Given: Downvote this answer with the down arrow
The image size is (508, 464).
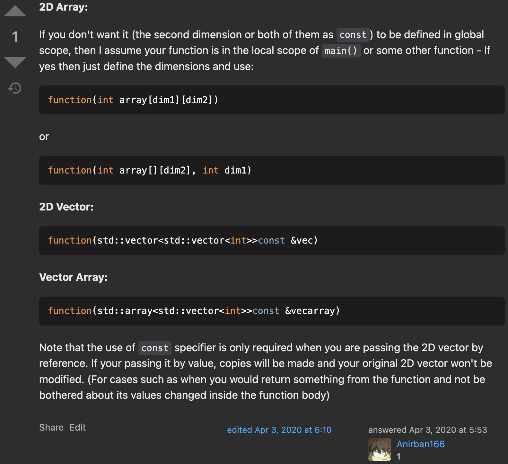Looking at the screenshot, I should [x=15, y=62].
